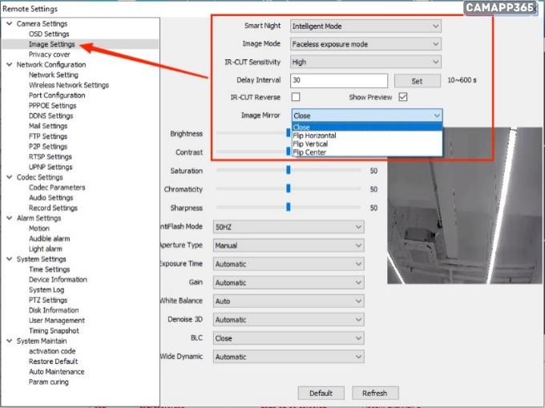Select Flip Horizontal in Image Mirror list
The image size is (545, 408).
pyautogui.click(x=314, y=135)
